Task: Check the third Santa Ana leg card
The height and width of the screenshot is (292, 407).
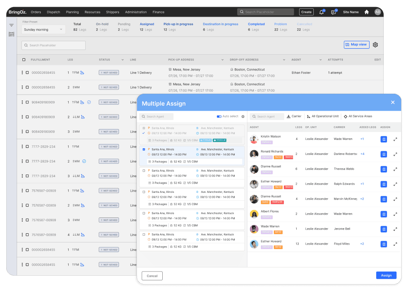Action: point(144,171)
